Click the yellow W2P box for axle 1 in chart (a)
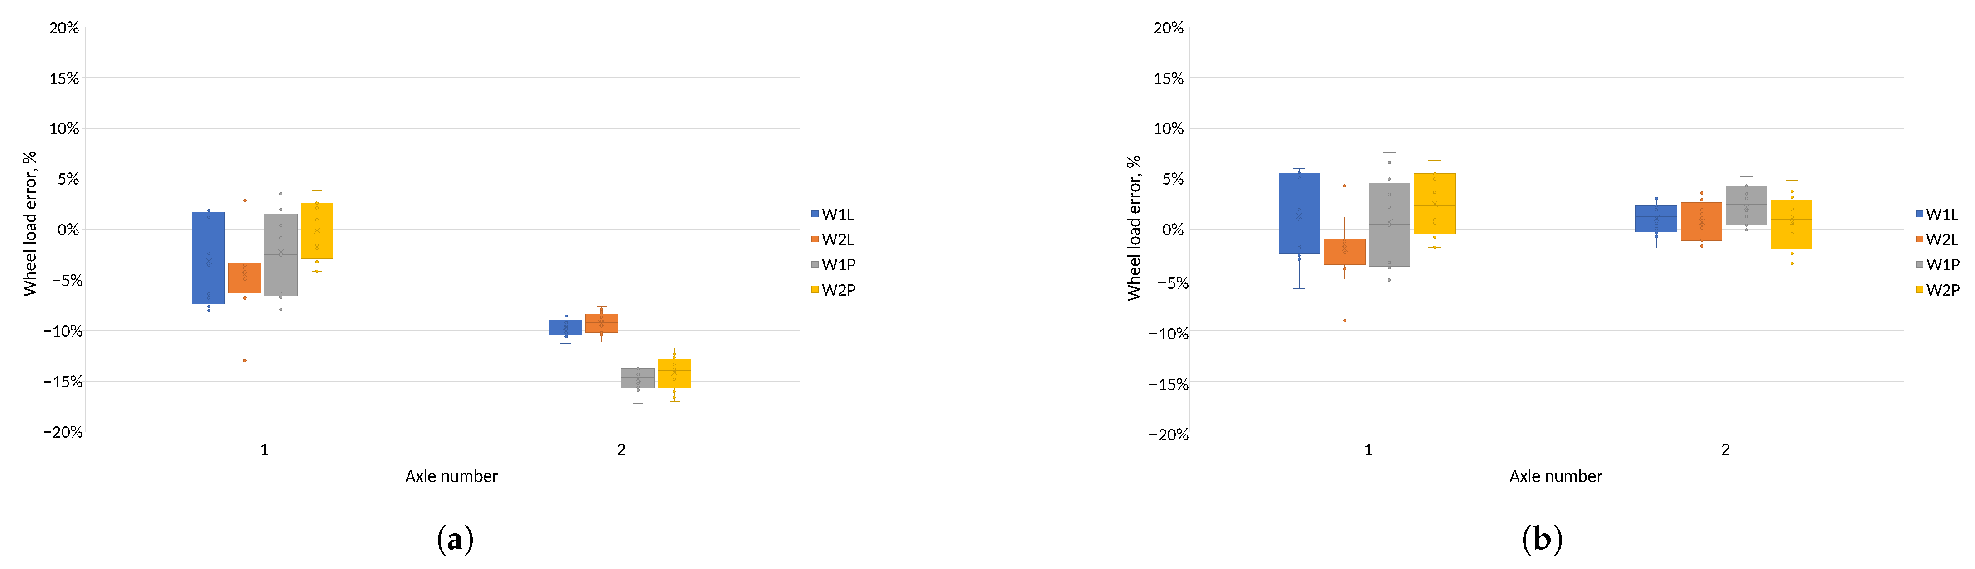Image resolution: width=1975 pixels, height=569 pixels. (317, 230)
